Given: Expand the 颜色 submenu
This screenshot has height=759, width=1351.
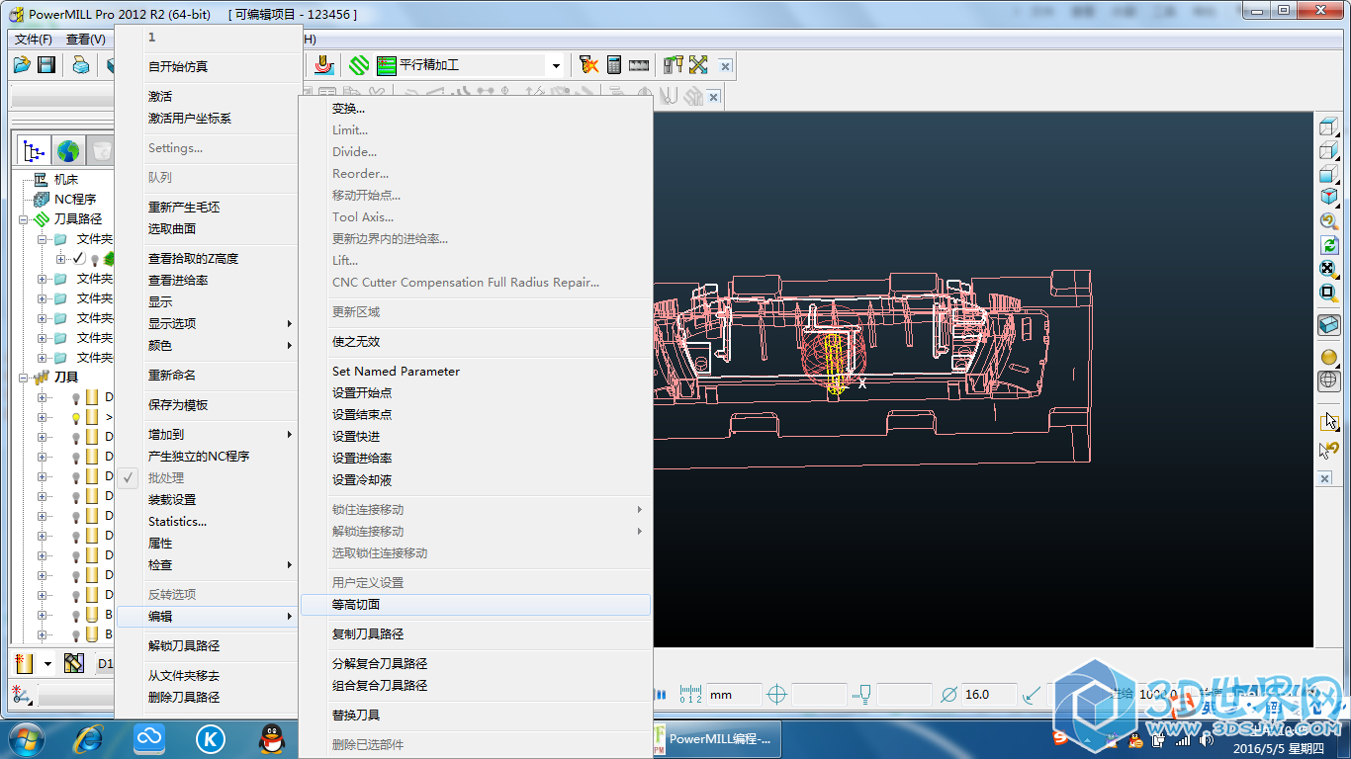Looking at the screenshot, I should pos(209,345).
